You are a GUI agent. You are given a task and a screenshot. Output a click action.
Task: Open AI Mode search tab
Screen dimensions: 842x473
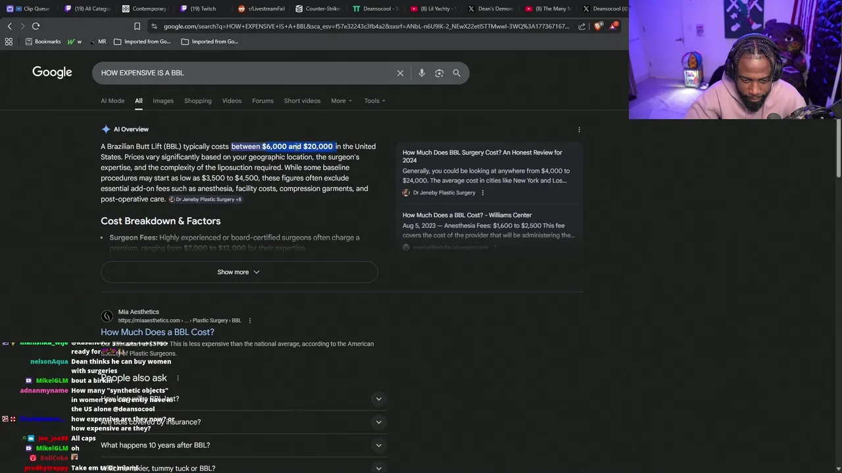(112, 101)
